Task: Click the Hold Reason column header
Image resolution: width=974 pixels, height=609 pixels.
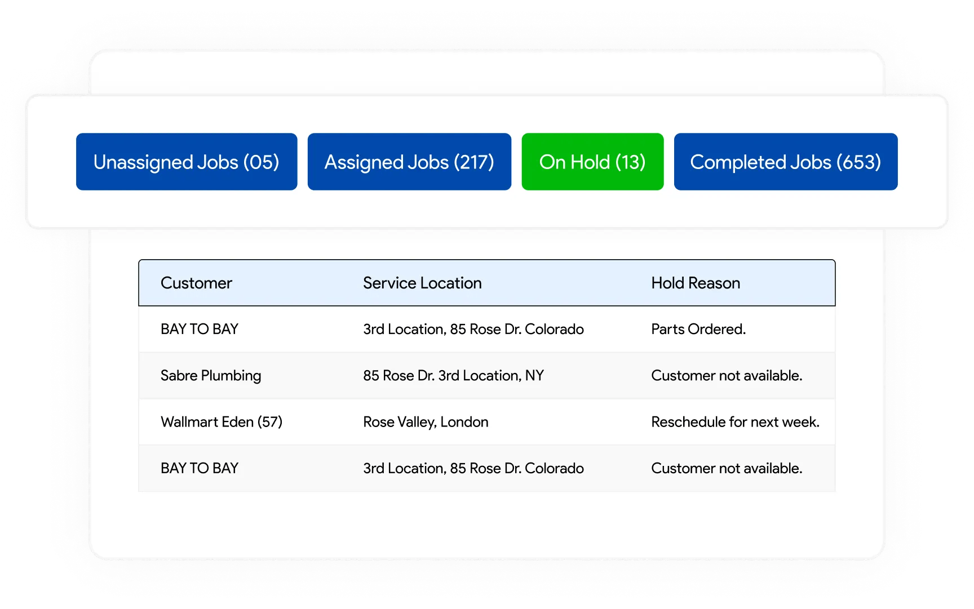Action: point(696,283)
